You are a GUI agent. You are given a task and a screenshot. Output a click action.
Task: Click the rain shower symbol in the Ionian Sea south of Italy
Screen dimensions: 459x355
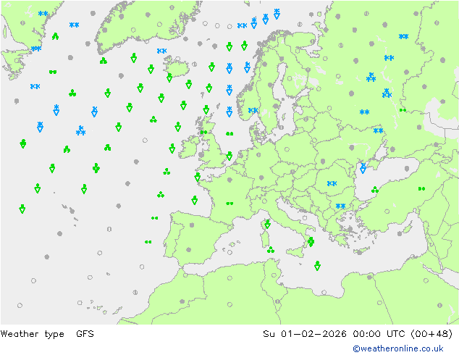click(x=317, y=266)
